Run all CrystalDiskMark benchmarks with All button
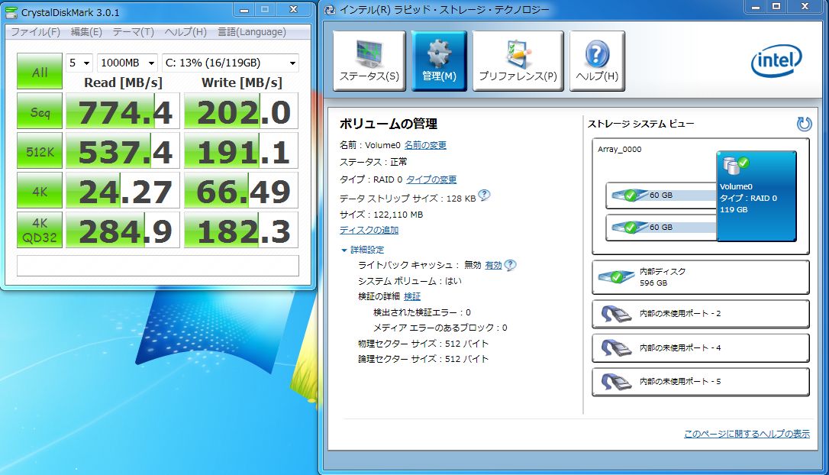Image resolution: width=829 pixels, height=475 pixels. tap(40, 71)
